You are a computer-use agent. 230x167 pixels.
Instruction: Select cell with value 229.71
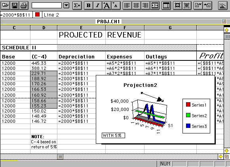[44, 73]
